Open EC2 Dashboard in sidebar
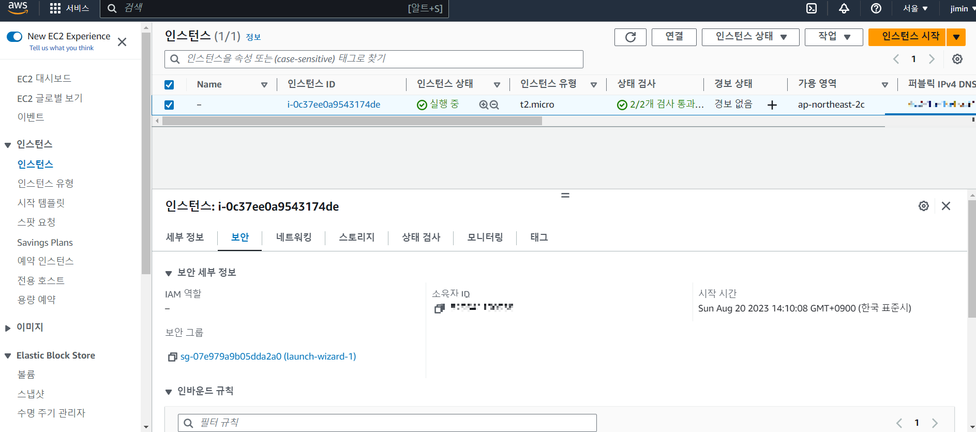976x432 pixels. coord(44,79)
